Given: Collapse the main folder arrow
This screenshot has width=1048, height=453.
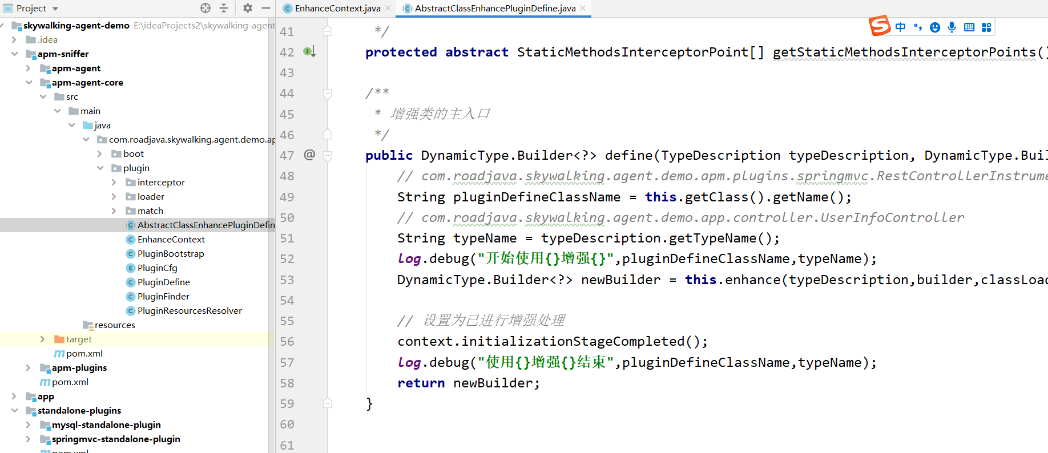Looking at the screenshot, I should (57, 111).
